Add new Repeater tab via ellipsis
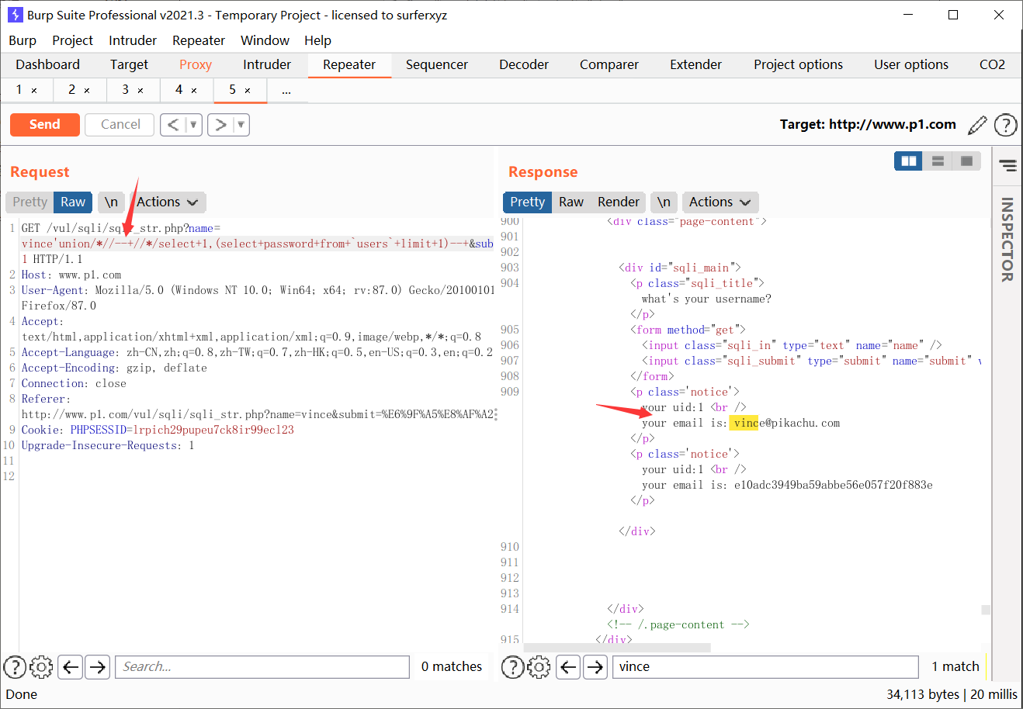The height and width of the screenshot is (709, 1023). click(x=286, y=91)
